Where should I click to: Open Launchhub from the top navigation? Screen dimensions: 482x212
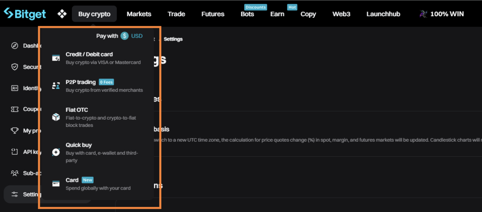tap(383, 14)
